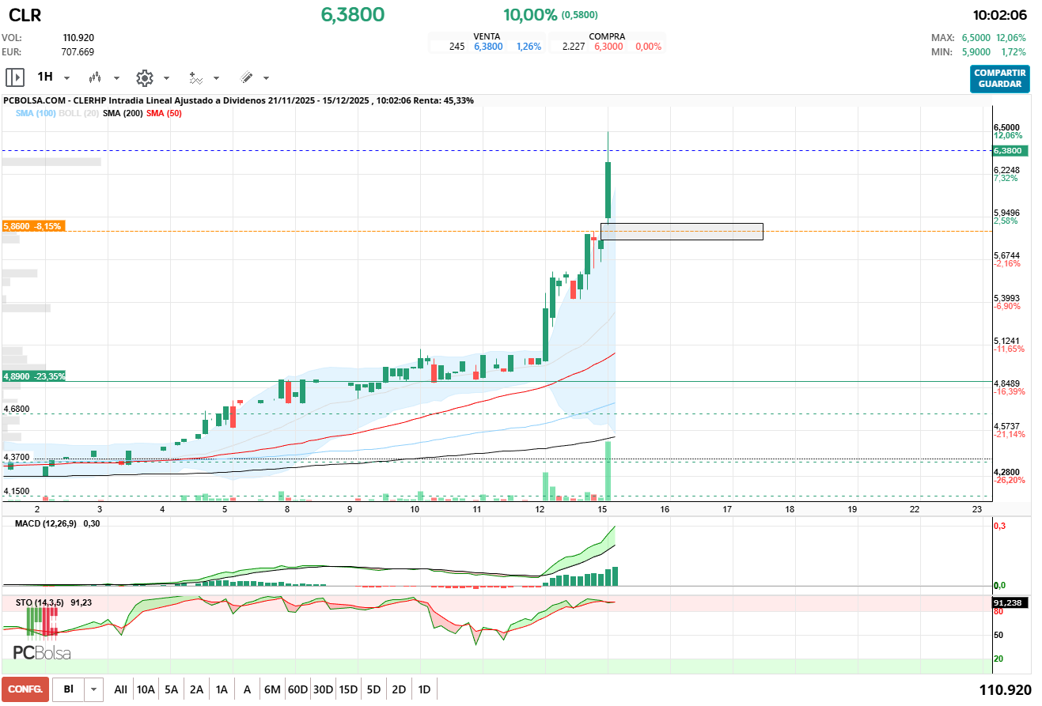Image resolution: width=1042 pixels, height=706 pixels.
Task: Open dropdown arrow beside the gear icon
Action: tap(166, 78)
